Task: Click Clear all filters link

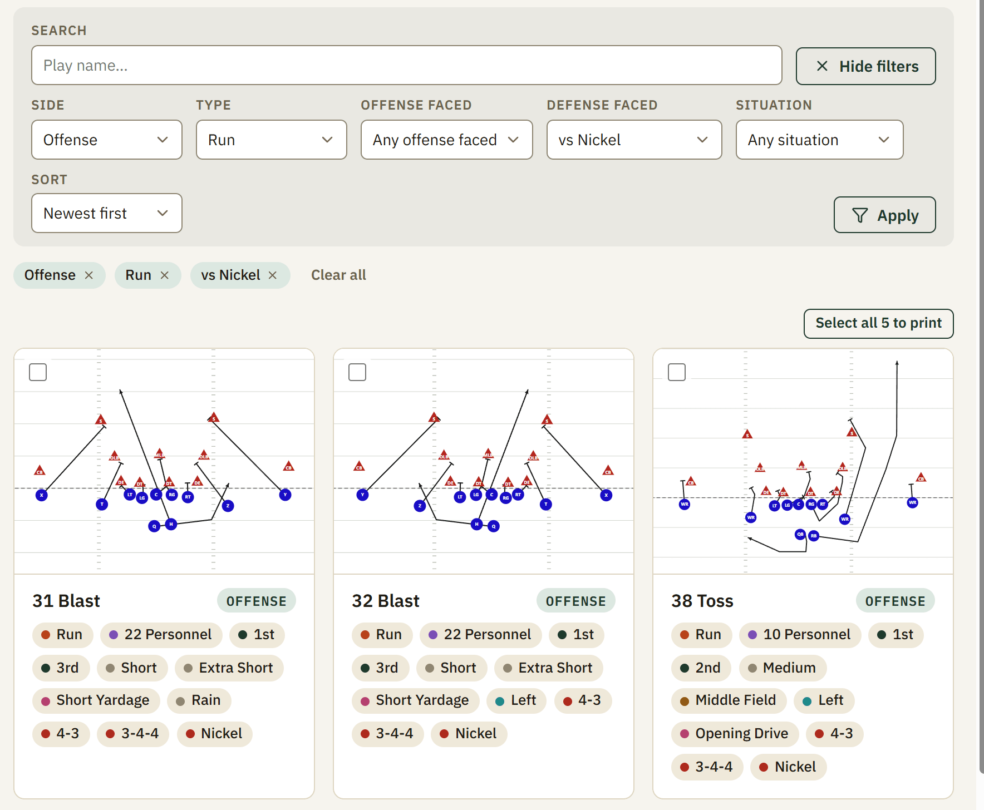Action: click(338, 275)
